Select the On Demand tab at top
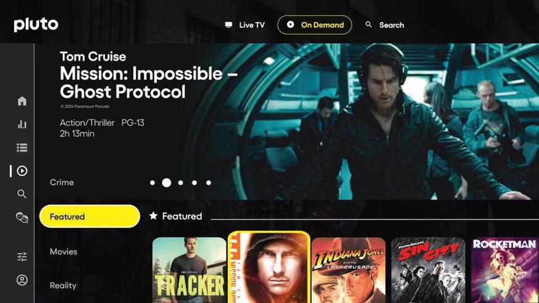Image resolution: width=539 pixels, height=303 pixels. coord(314,25)
